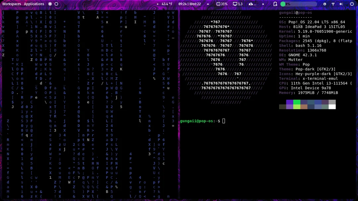Screen dimensions: 358x201
Task: Click the green 0% progress slider in the top bar
Action: [x=283, y=4]
